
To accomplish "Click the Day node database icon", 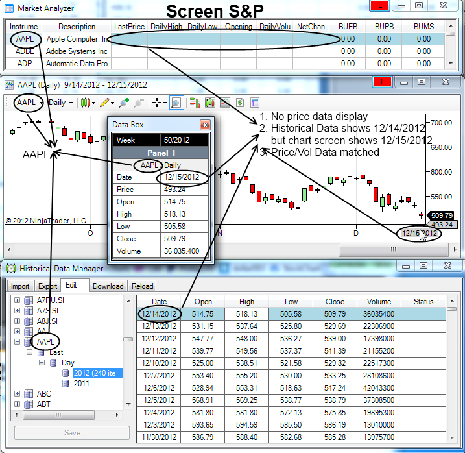I will tap(53, 363).
